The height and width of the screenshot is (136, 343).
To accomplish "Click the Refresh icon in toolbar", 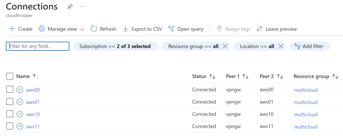I will tap(94, 29).
